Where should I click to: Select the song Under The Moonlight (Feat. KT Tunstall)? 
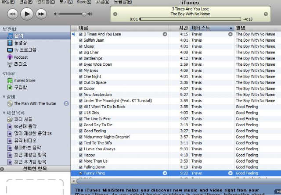pos(118,101)
